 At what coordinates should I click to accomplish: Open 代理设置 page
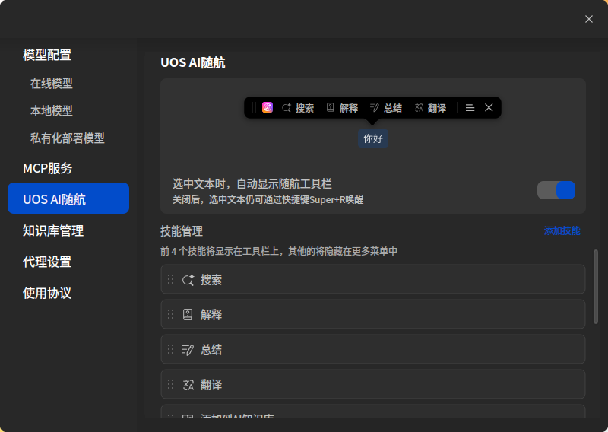pos(47,262)
